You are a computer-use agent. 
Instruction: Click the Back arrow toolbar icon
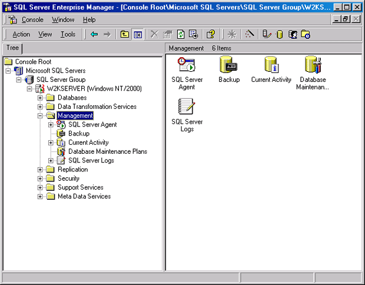click(x=94, y=35)
